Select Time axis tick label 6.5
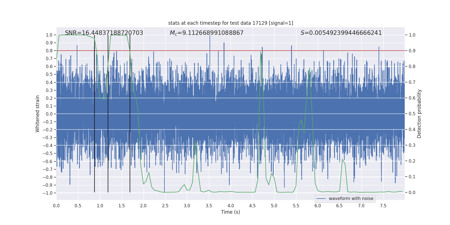Image resolution: width=450 pixels, height=225 pixels. [339, 206]
